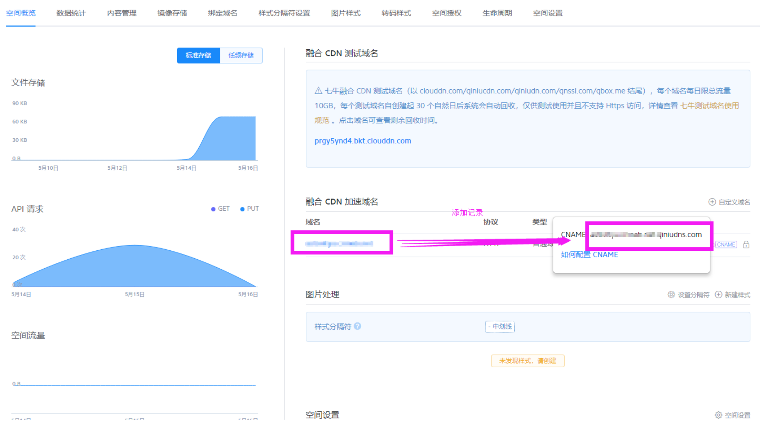Select the 绑定域名 tab
The height and width of the screenshot is (429, 765).
(x=222, y=13)
